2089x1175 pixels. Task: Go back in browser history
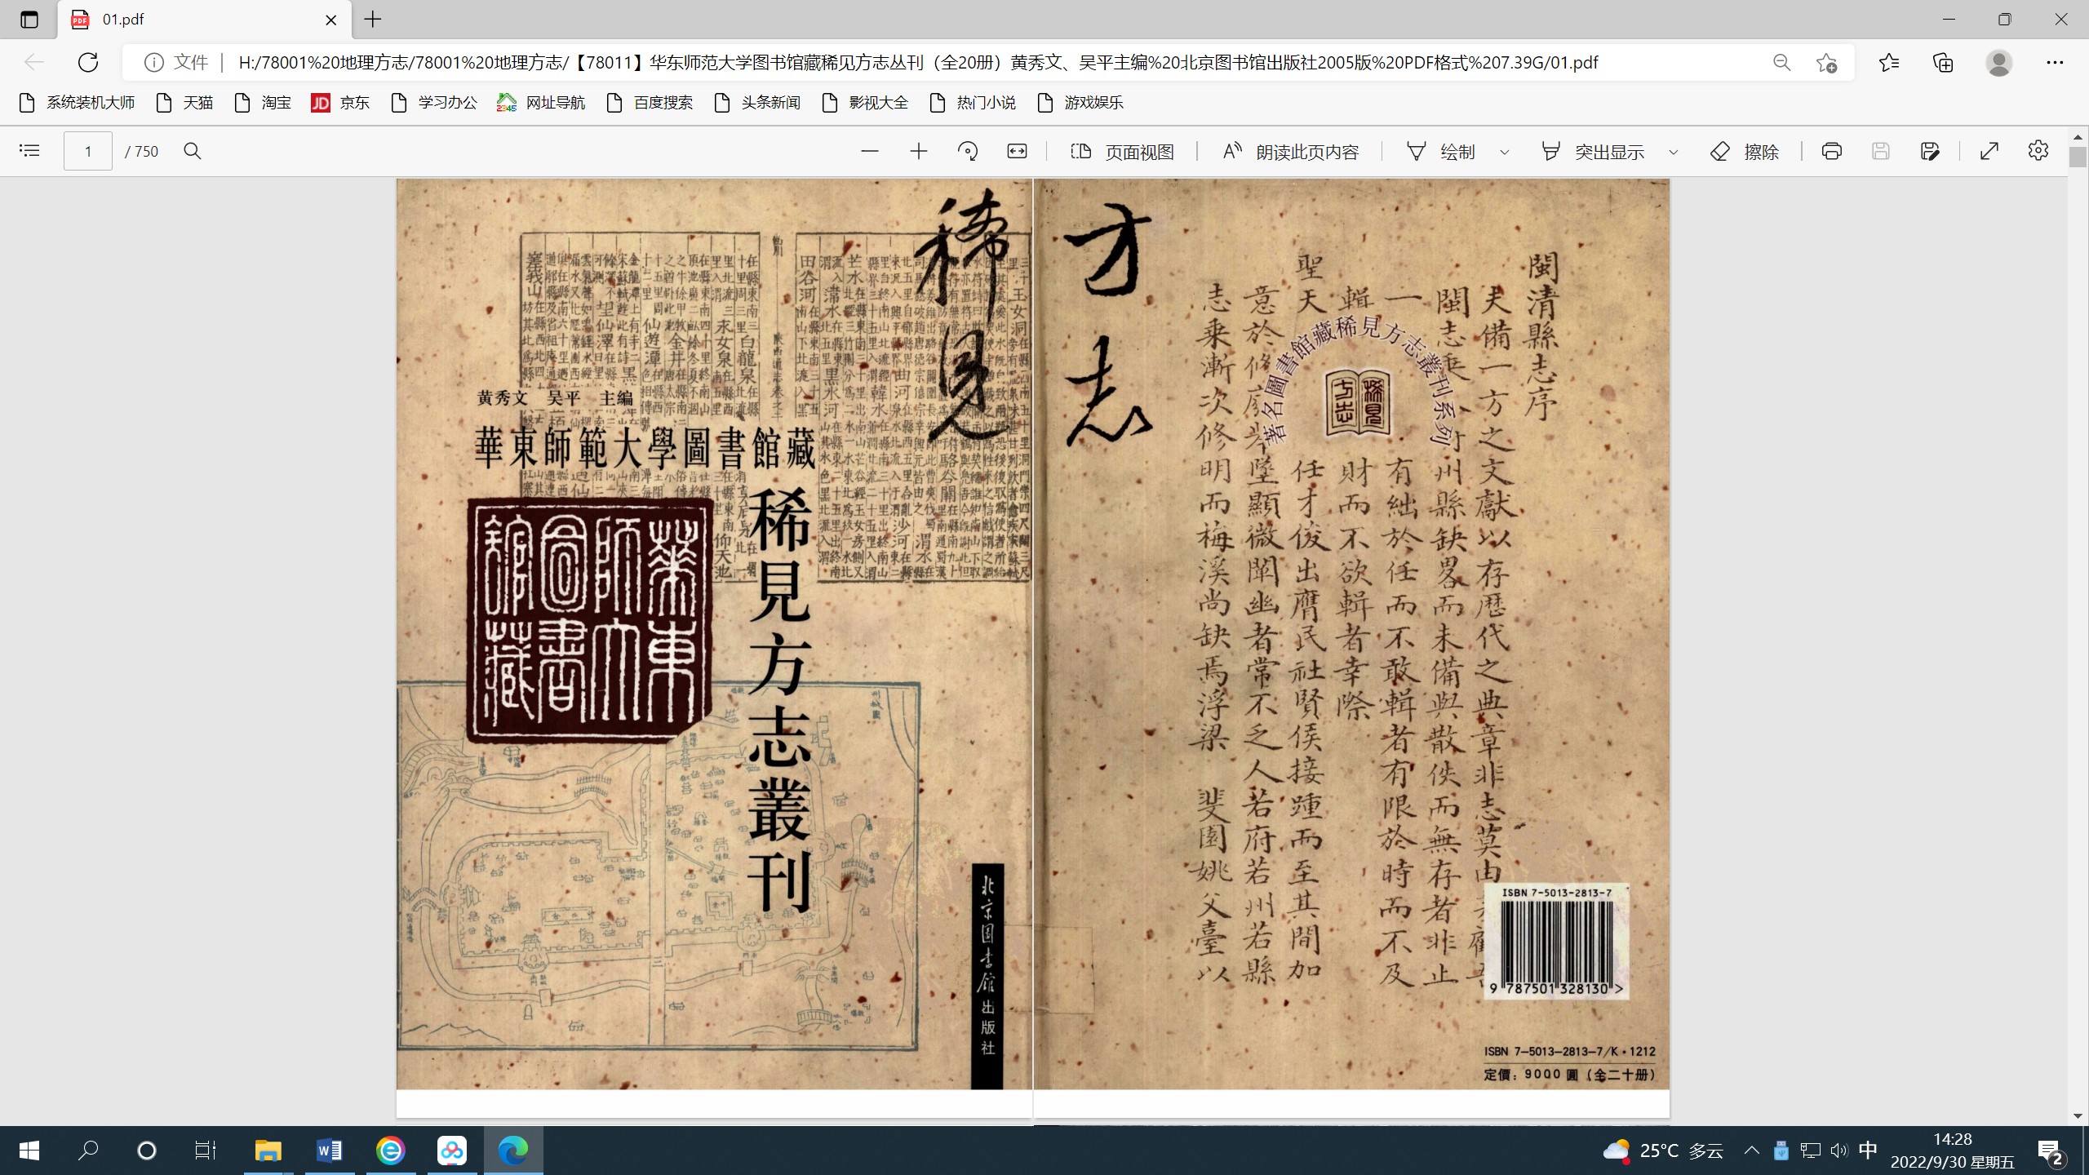click(34, 62)
